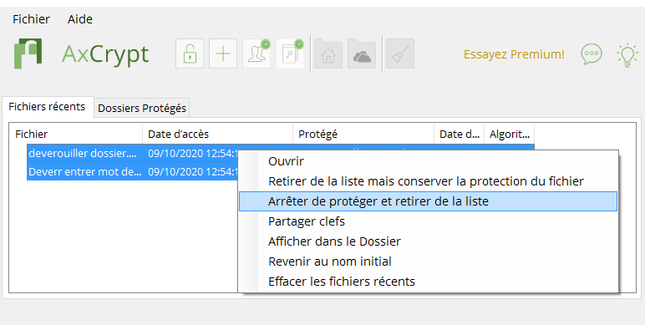Open the Fichier menu

point(31,19)
